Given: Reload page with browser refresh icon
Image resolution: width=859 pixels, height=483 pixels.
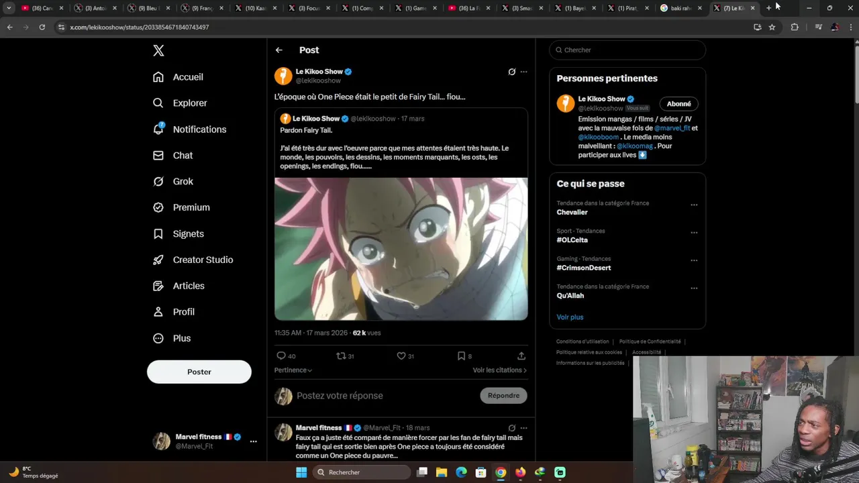Looking at the screenshot, I should [42, 28].
